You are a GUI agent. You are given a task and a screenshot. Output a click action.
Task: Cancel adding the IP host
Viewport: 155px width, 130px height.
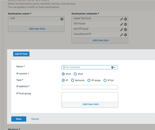35,119
